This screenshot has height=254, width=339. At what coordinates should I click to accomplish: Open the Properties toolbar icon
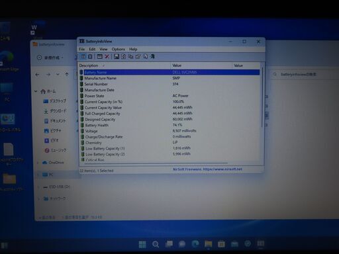point(138,57)
